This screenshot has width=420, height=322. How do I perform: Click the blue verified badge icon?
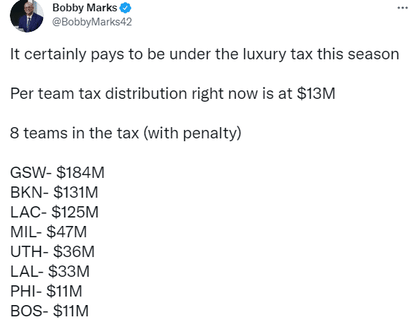point(125,8)
